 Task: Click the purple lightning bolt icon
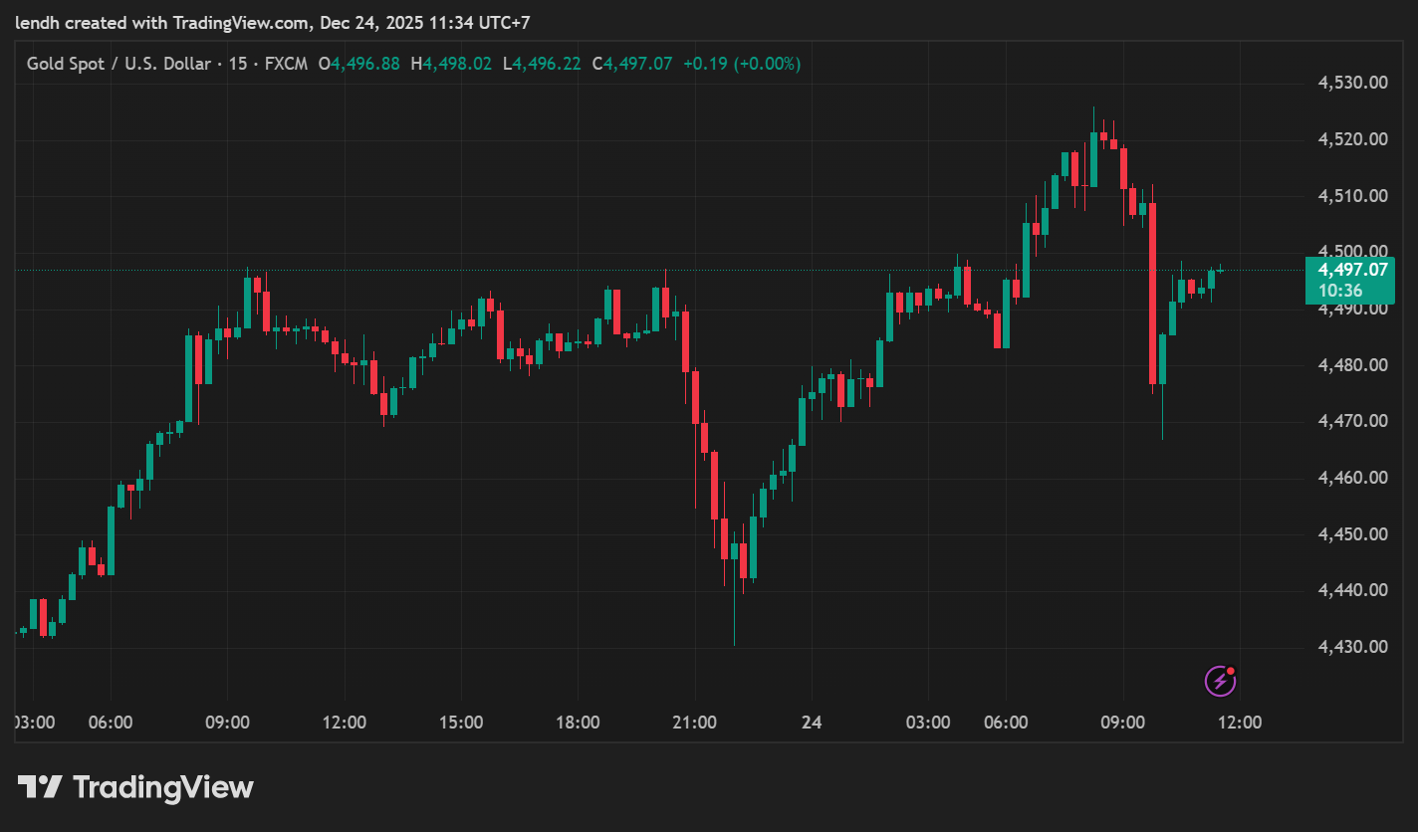1220,681
